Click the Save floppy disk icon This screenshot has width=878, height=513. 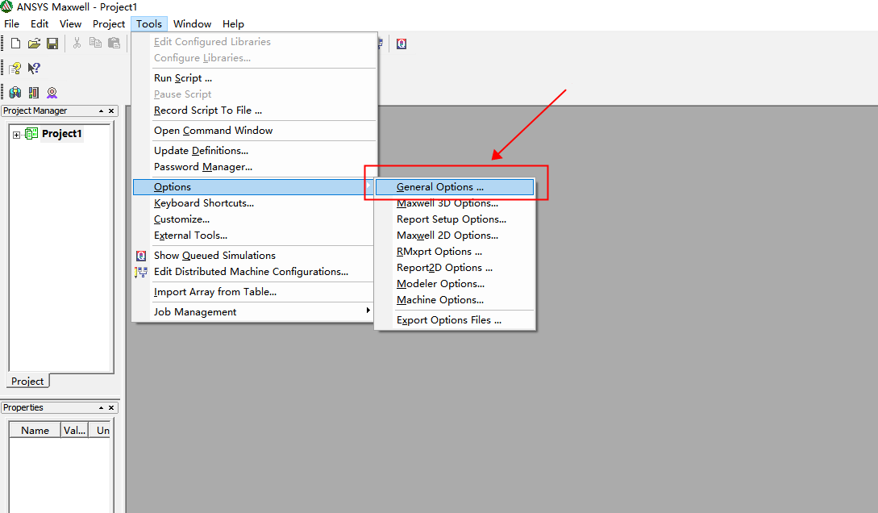[52, 44]
